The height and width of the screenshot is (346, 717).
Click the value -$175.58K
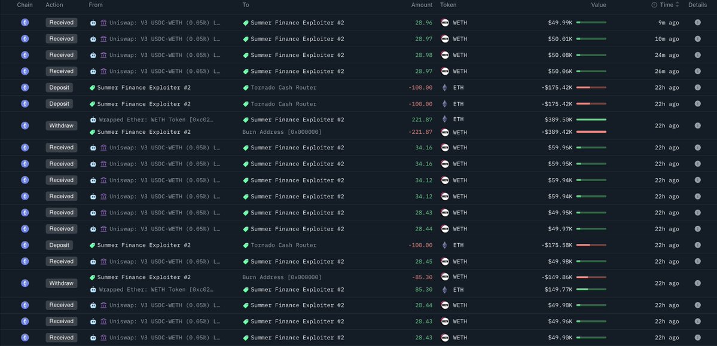557,245
